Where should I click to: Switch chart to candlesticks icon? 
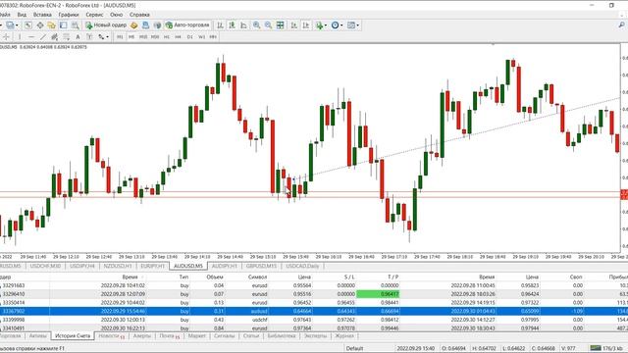[x=232, y=25]
